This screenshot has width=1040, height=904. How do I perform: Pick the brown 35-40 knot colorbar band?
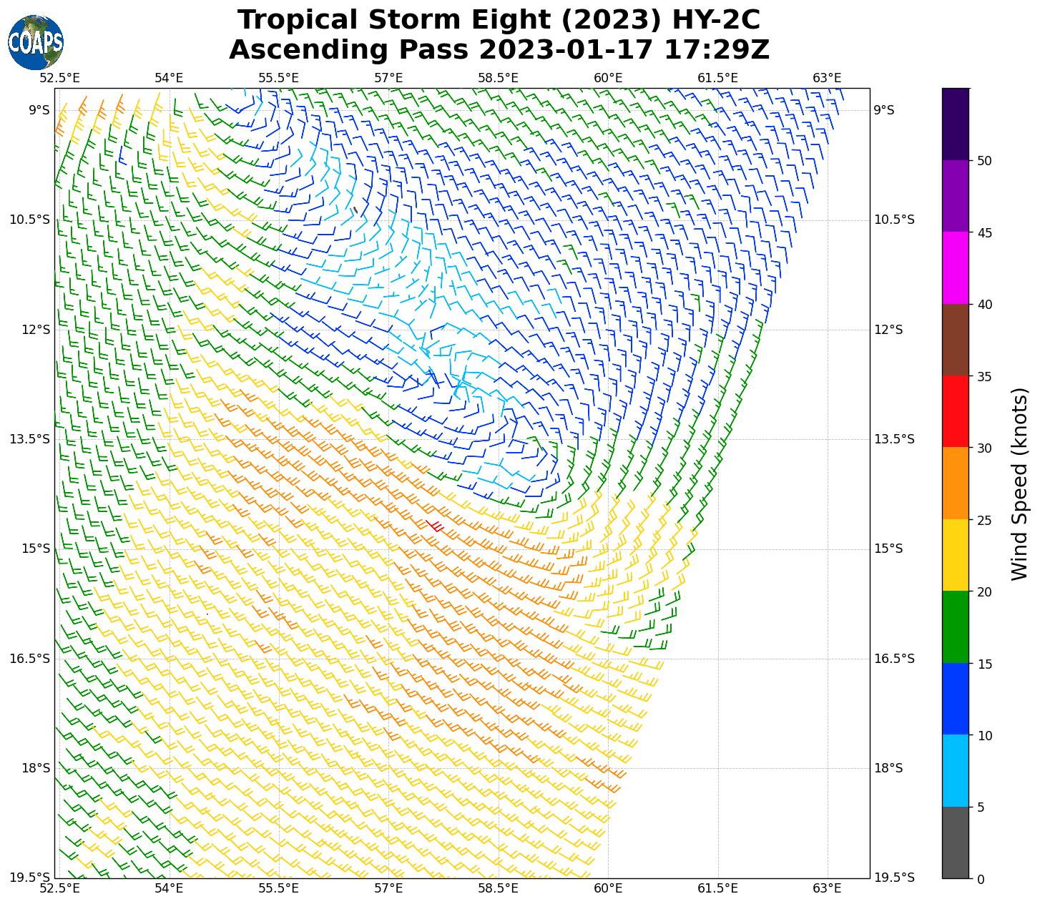point(956,340)
